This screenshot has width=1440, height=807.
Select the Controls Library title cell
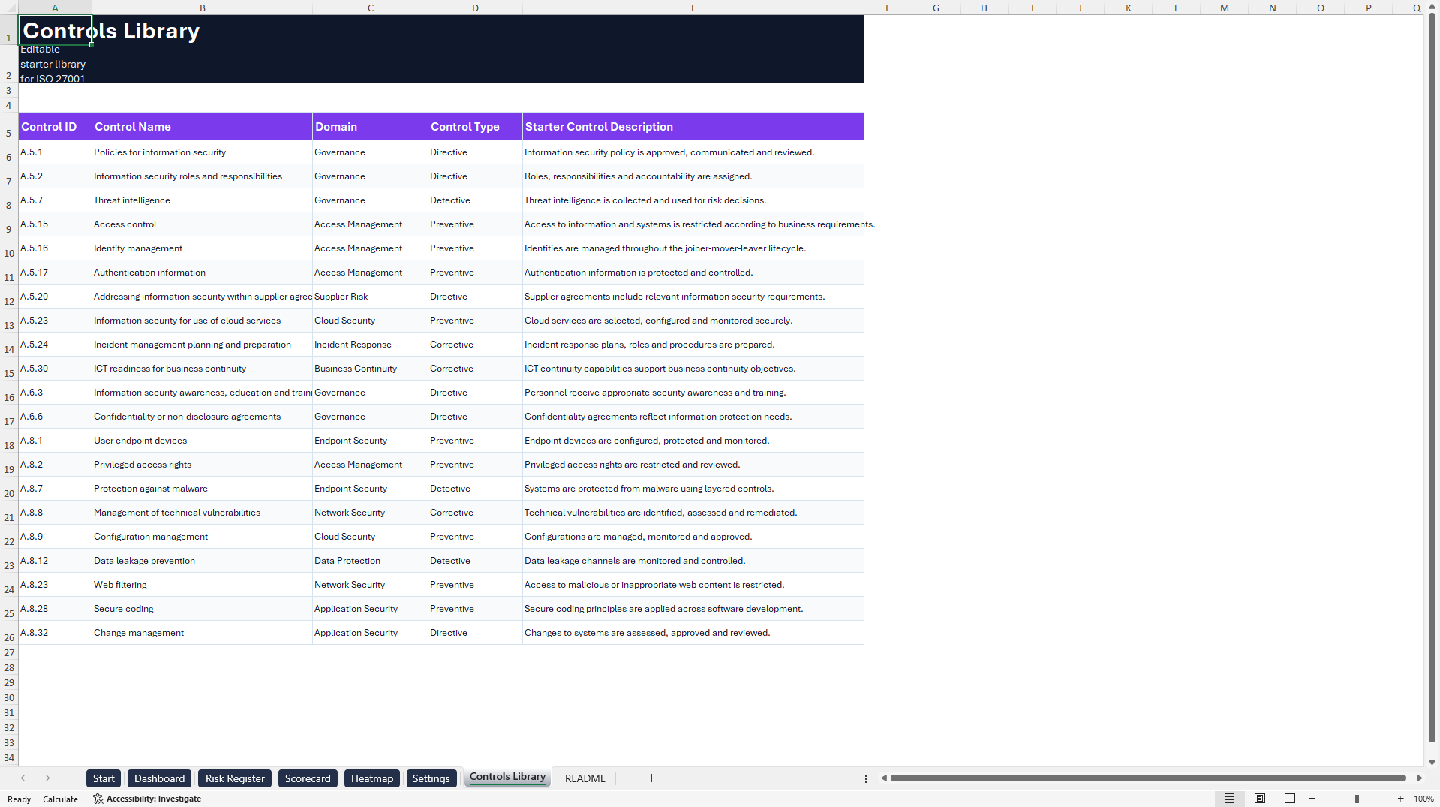coord(55,30)
